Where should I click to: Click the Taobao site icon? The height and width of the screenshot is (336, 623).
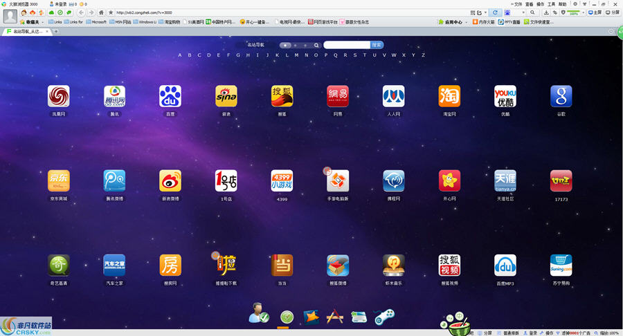[449, 97]
